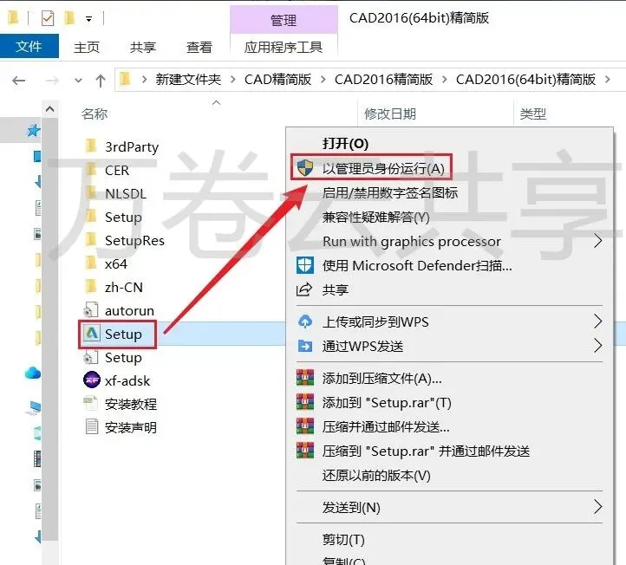Image resolution: width=626 pixels, height=565 pixels.
Task: Click the autorun file icon
Action: pyautogui.click(x=91, y=311)
